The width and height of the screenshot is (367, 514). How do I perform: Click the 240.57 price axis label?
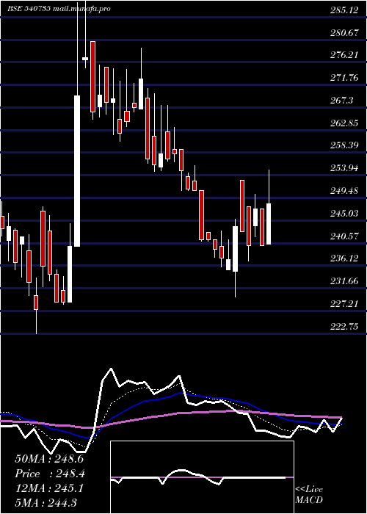coord(344,236)
